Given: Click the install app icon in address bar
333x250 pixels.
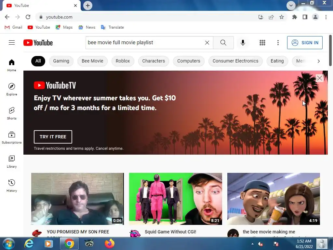Looking at the screenshot, I should pos(261,17).
